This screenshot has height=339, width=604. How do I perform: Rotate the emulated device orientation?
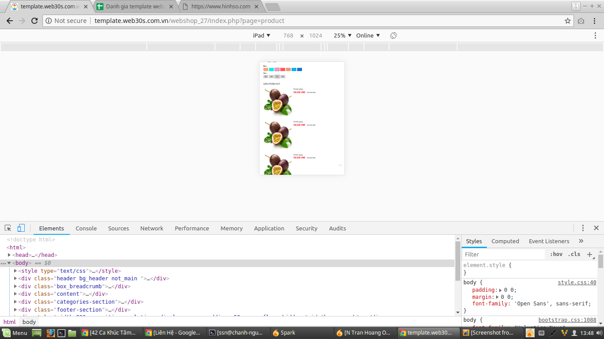click(x=394, y=35)
